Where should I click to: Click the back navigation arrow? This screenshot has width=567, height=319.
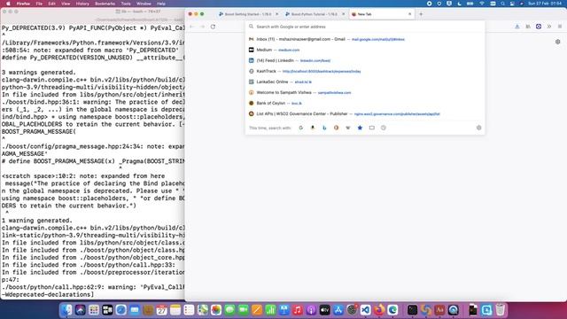pos(192,27)
